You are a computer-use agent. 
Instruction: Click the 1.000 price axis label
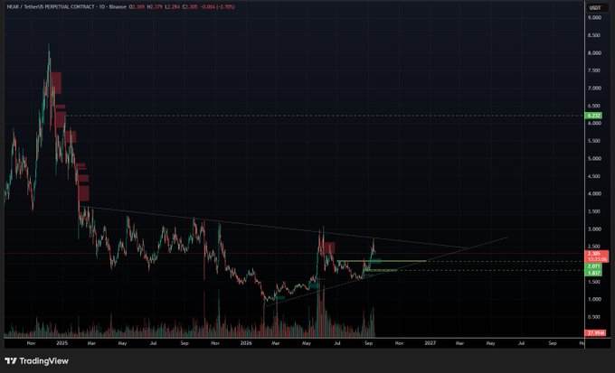(594, 299)
